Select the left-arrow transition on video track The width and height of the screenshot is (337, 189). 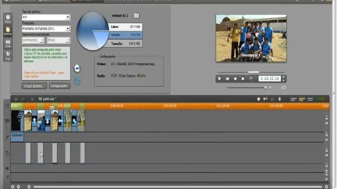click(61, 121)
